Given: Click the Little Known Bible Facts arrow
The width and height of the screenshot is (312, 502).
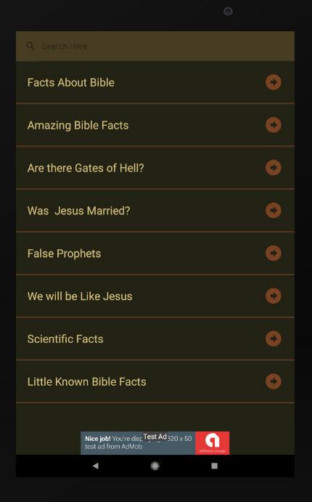Looking at the screenshot, I should click(274, 381).
